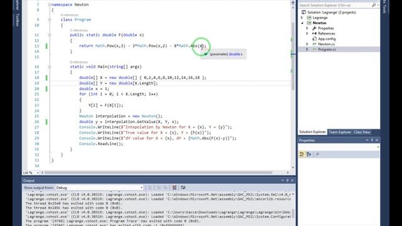
Task: Expand the Newton.cs file node
Action: (307, 44)
